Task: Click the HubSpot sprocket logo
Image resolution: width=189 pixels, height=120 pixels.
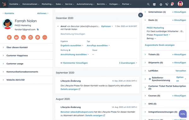Action: click(x=4, y=4)
